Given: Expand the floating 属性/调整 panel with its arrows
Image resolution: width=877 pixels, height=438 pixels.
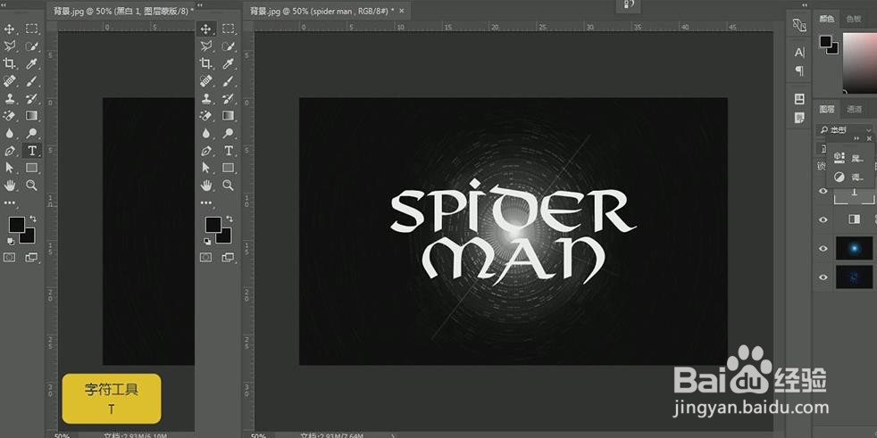Looking at the screenshot, I should coord(856,138).
